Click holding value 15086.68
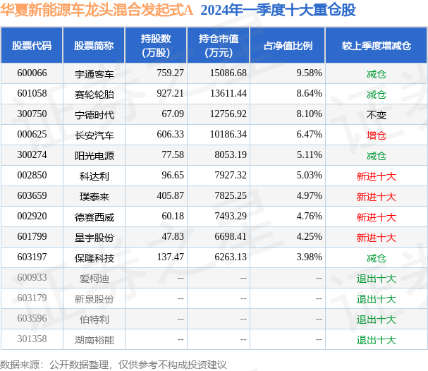428x371 pixels. point(228,73)
